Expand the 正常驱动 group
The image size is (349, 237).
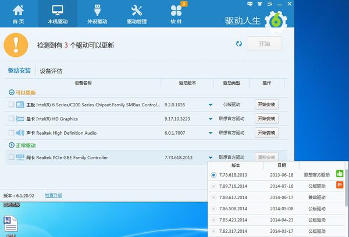(12, 145)
